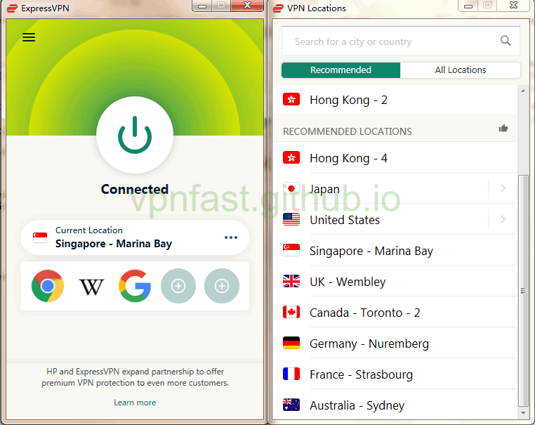The height and width of the screenshot is (425, 535).
Task: Select Hong Kong - 4 location
Action: (x=395, y=158)
